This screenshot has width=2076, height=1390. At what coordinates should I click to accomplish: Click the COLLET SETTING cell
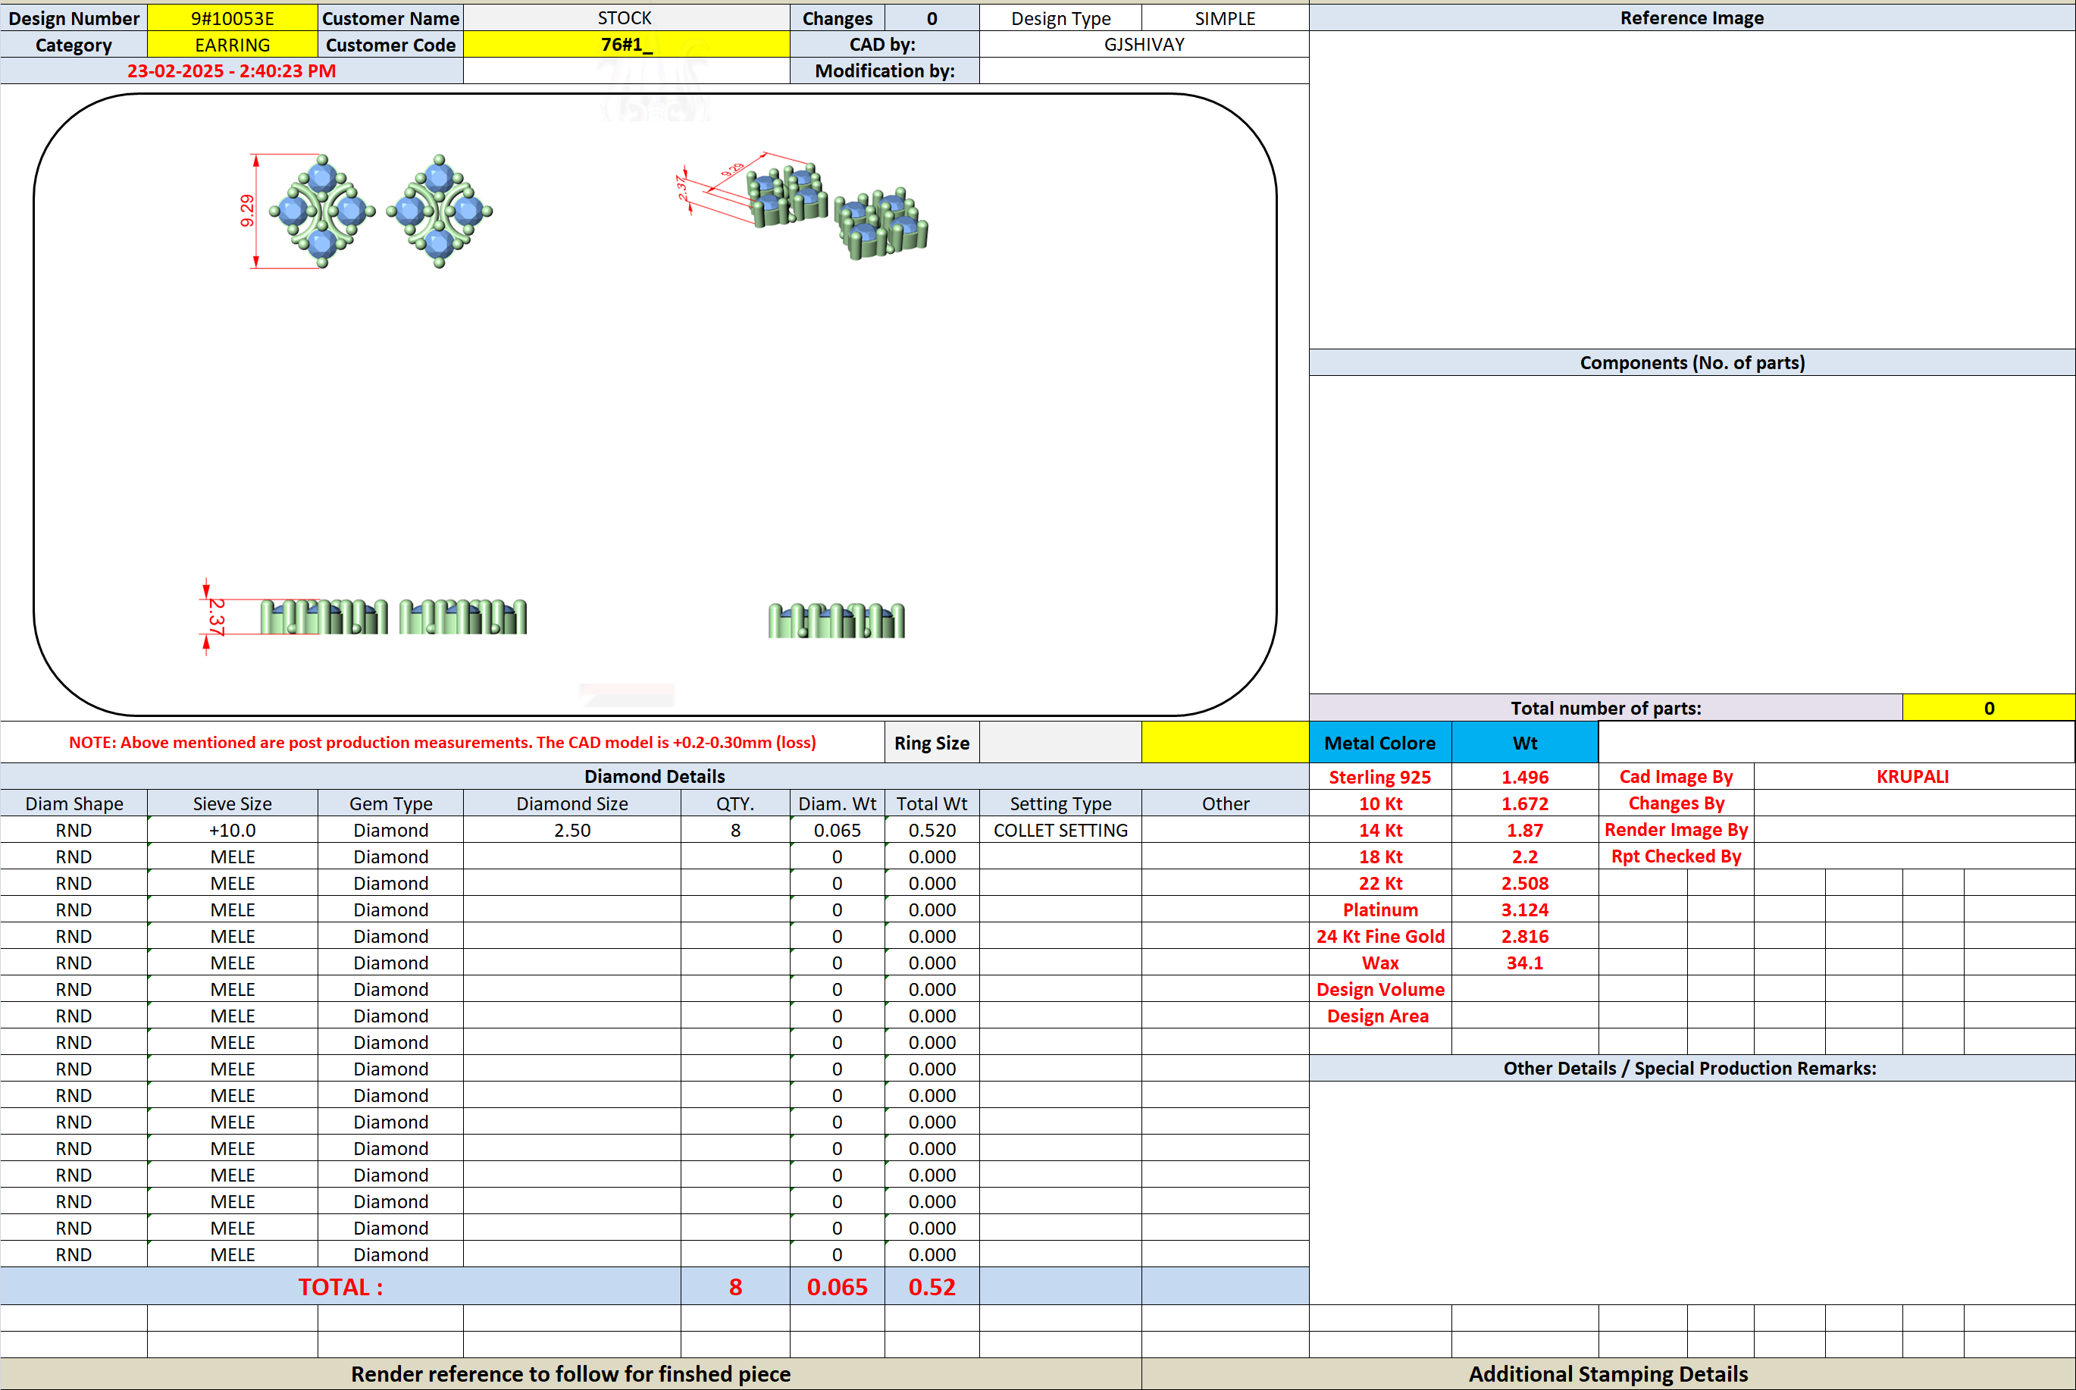click(1060, 830)
